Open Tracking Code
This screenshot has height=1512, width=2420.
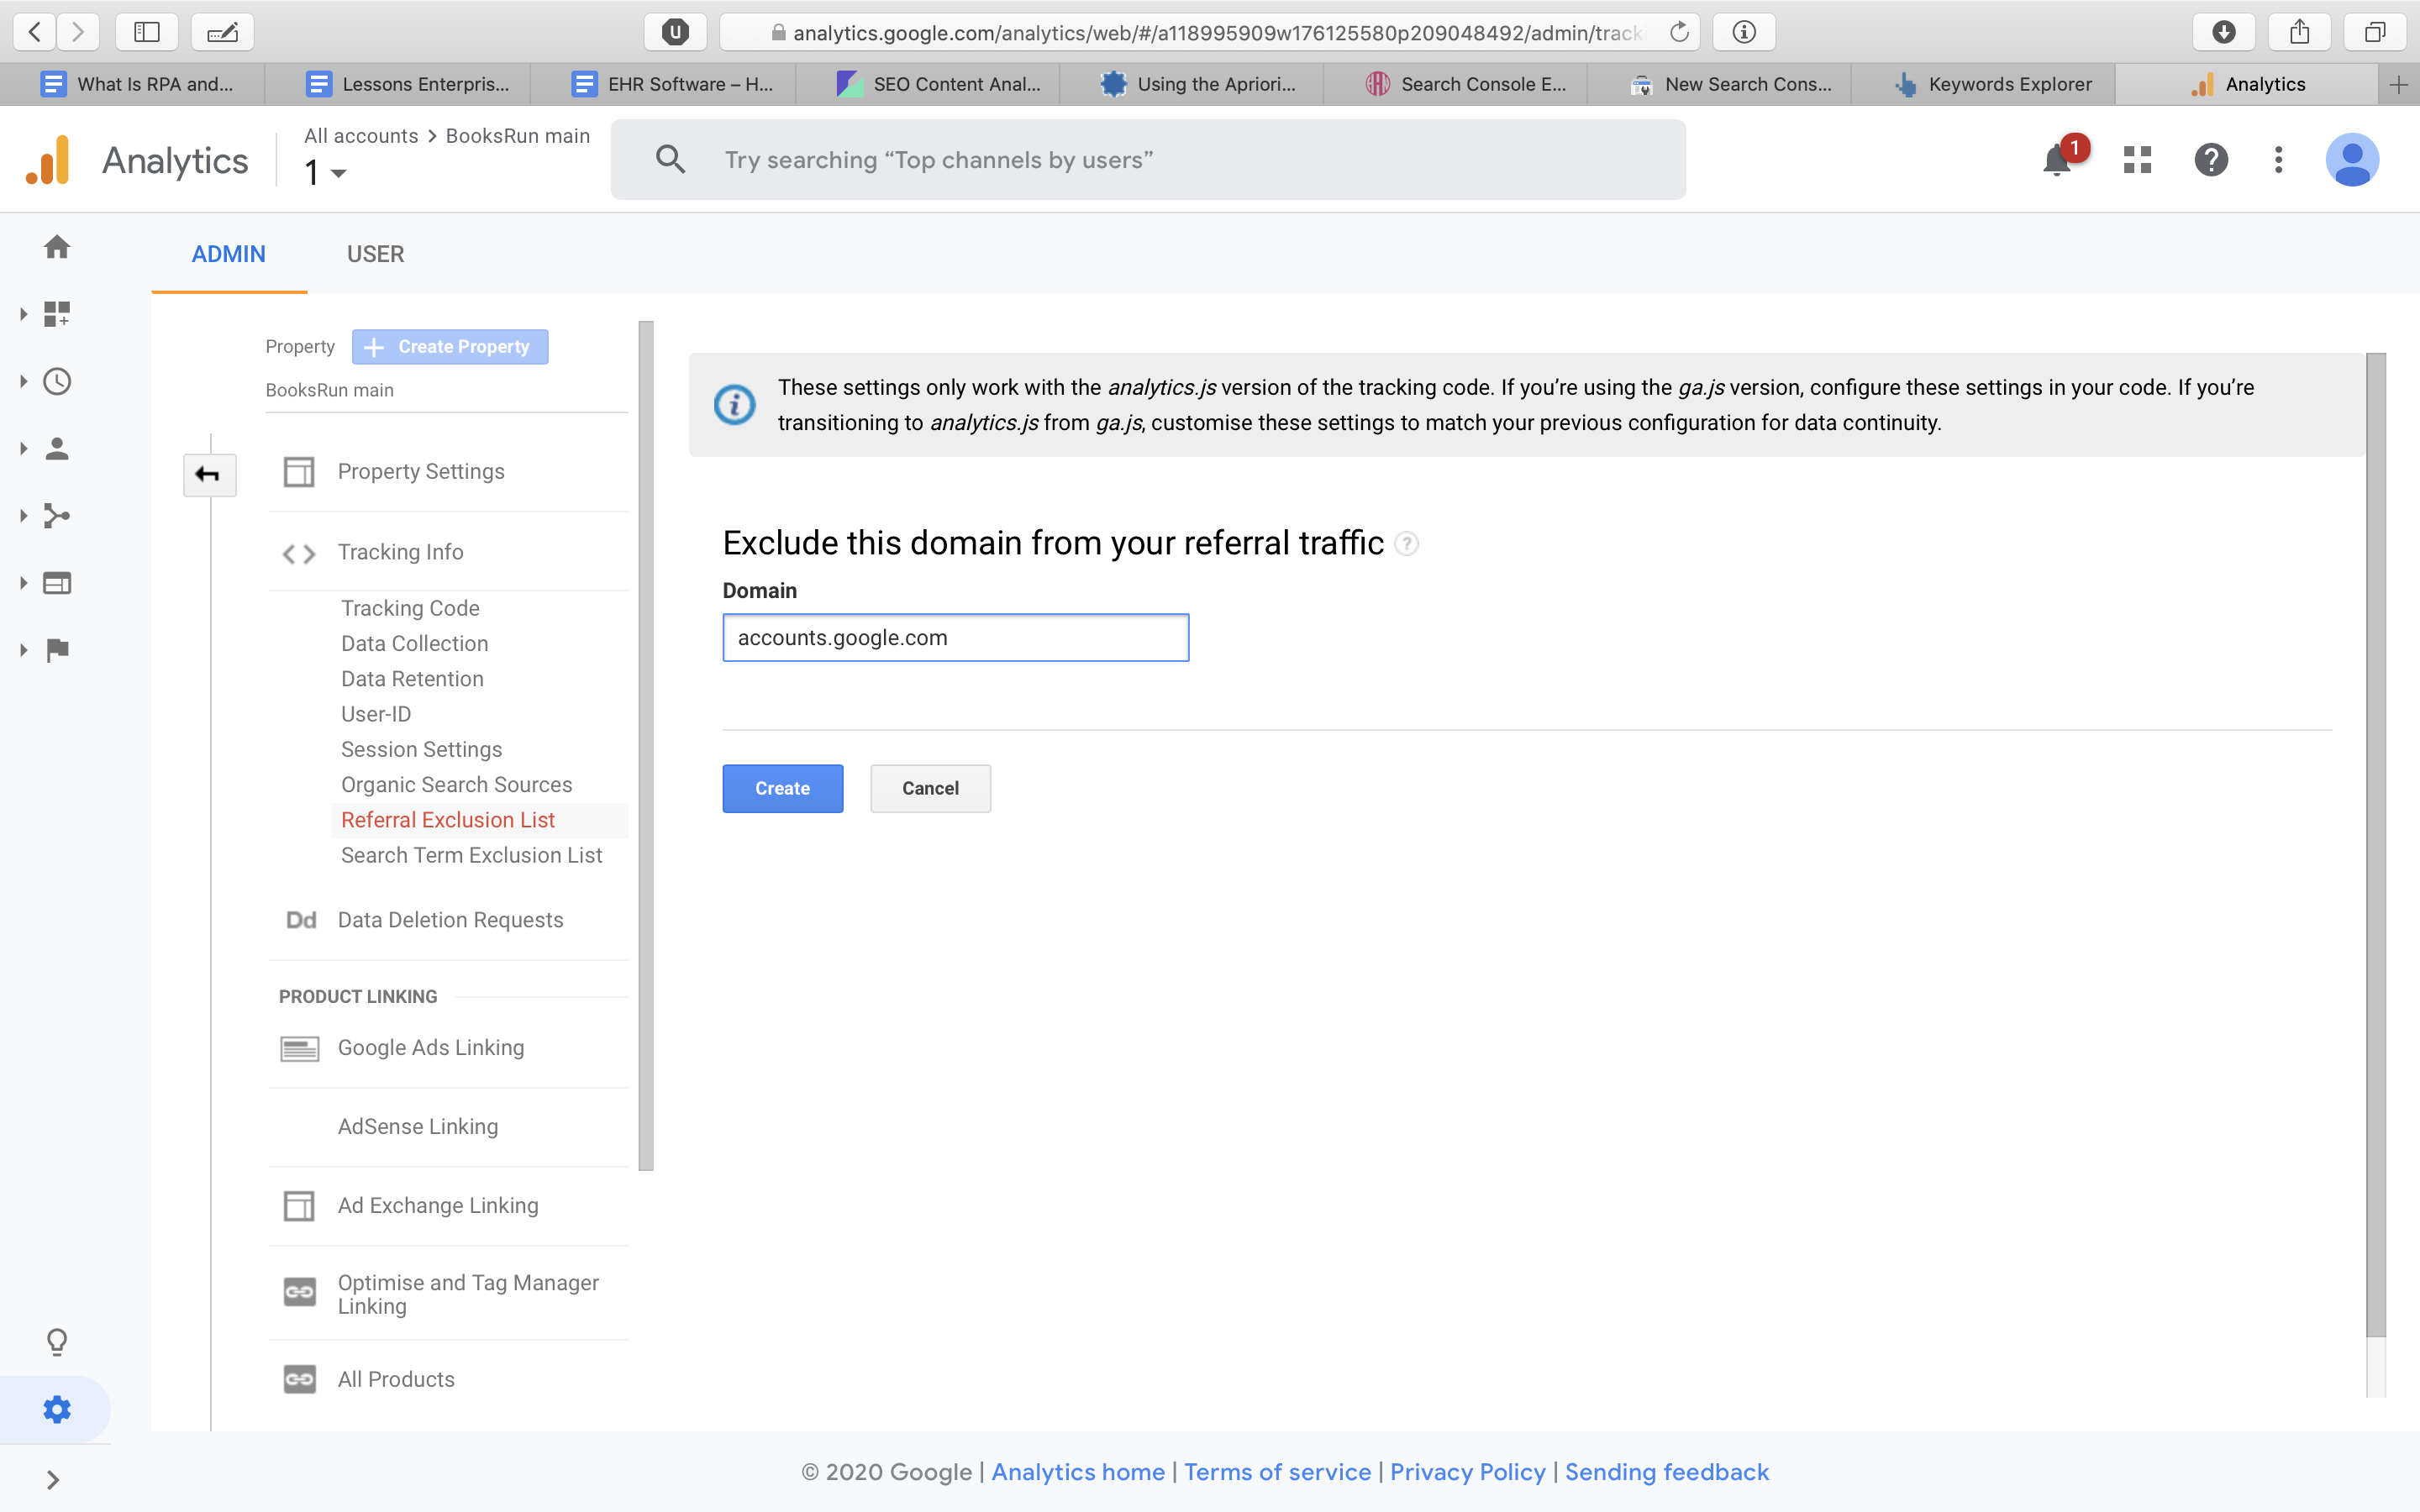point(410,608)
